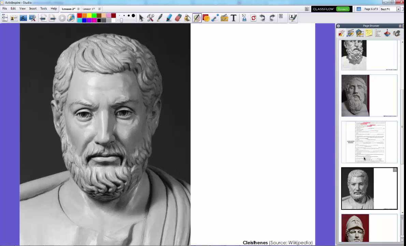Pick the blue color swatch
Screen dimensions: 406x246
pyautogui.click(x=84, y=20)
